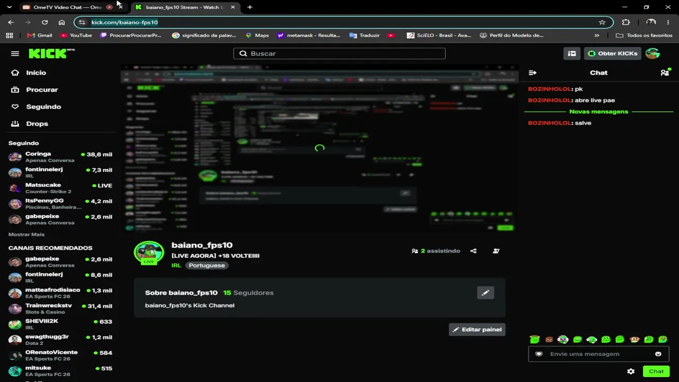Image resolution: width=679 pixels, height=382 pixels.
Task: Insert the frog with headphones and purple glasses emote
Action: pos(563,340)
